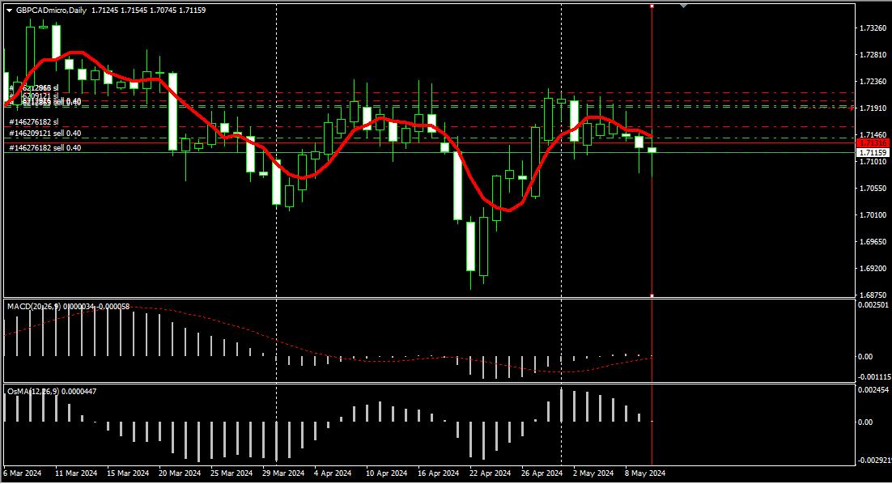Screen dimensions: 892x484
Task: Click the 1.72360 price scale value
Action: (x=873, y=81)
